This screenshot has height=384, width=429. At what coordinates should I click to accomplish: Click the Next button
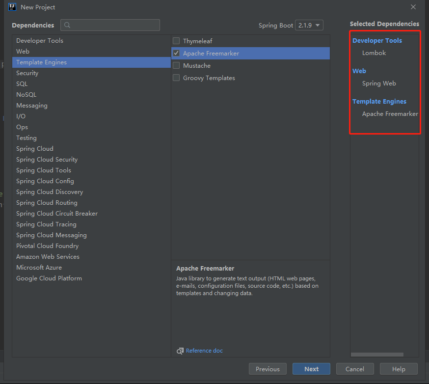click(x=311, y=369)
